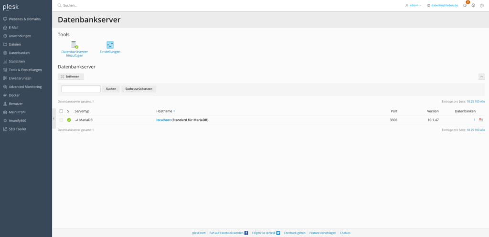Screen dimensions: 489x237
Task: Sort by Datenbanken column header
Action: 465,111
